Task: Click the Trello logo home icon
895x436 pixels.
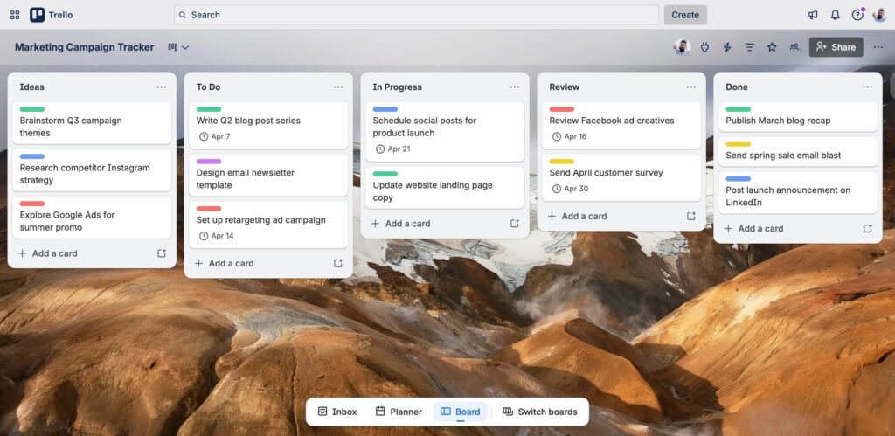Action: pyautogui.click(x=52, y=15)
